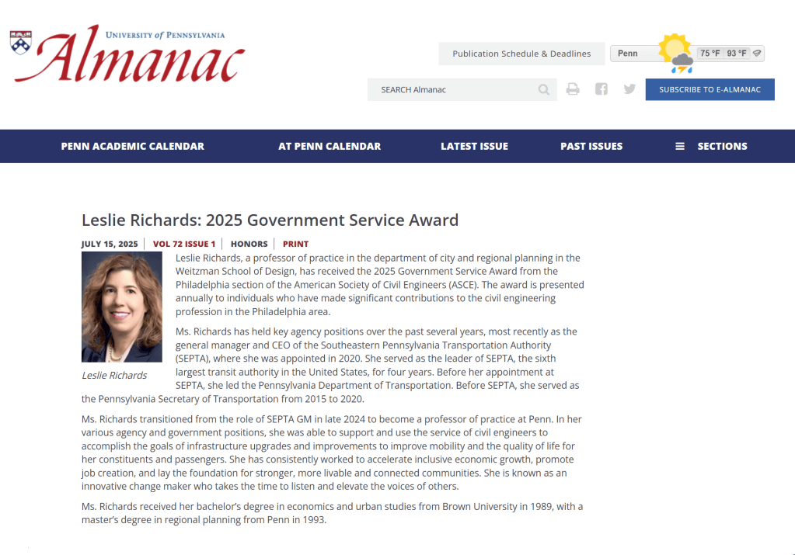The height and width of the screenshot is (555, 795).
Task: Browse PAST ISSUES in navigation
Action: [591, 146]
